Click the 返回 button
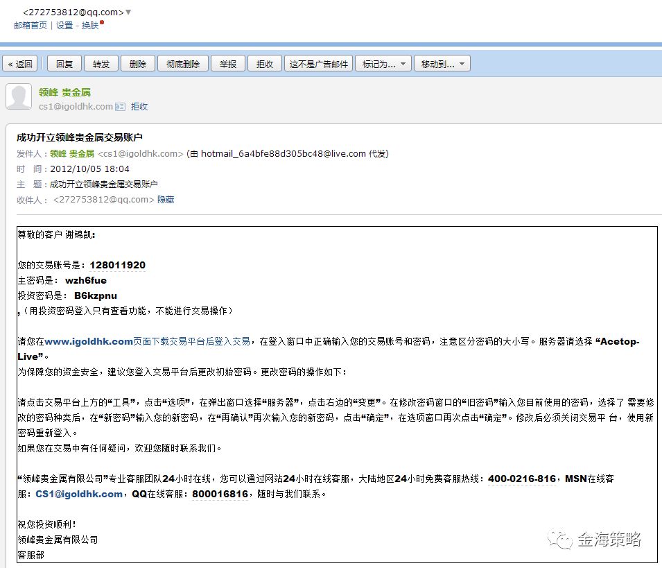 (x=20, y=64)
